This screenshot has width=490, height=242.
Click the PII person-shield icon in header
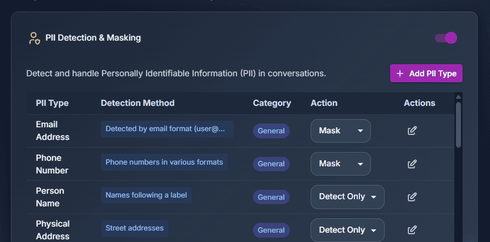(x=35, y=38)
